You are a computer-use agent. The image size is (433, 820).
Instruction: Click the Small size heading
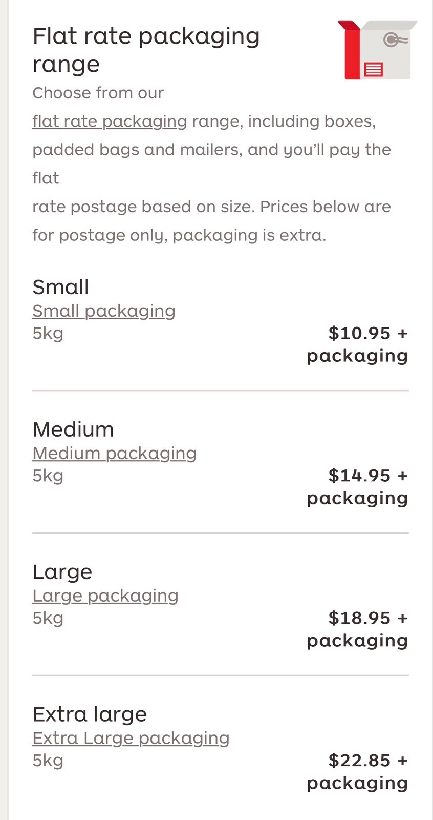click(x=60, y=287)
